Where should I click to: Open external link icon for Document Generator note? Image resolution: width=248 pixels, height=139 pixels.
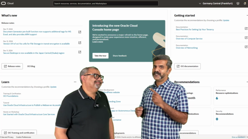[x=80, y=32]
